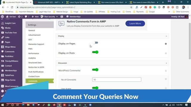Select Analytics settings tab
191x107 pixels.
(32, 58)
